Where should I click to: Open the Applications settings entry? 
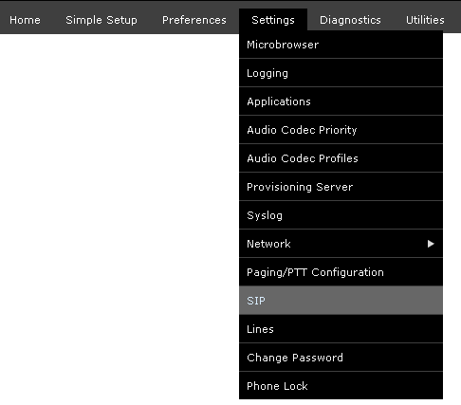341,101
